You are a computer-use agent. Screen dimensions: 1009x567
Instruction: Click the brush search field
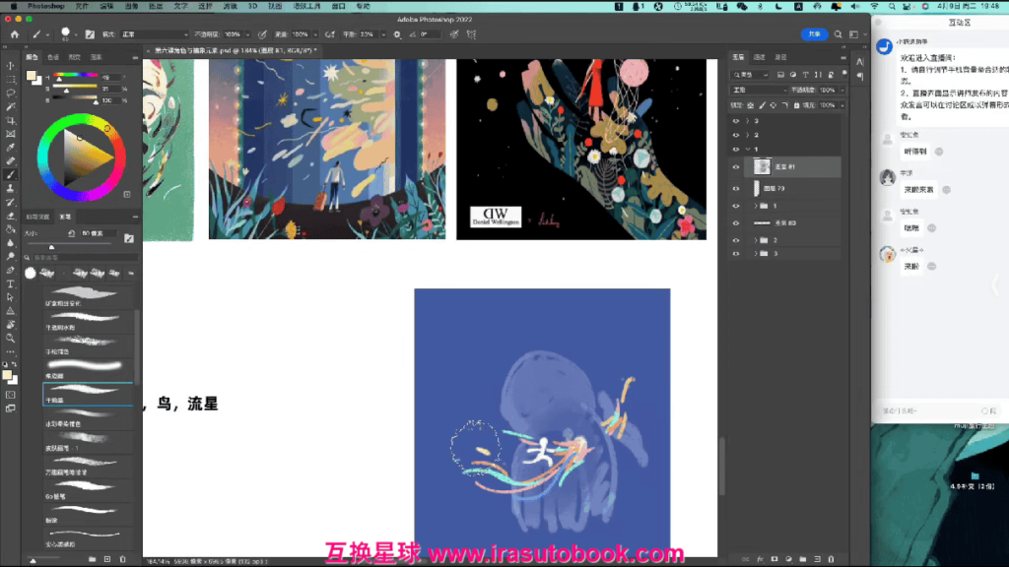pyautogui.click(x=85, y=258)
